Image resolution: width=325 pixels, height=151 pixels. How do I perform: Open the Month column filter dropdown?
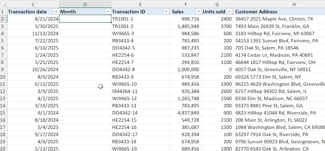point(108,12)
